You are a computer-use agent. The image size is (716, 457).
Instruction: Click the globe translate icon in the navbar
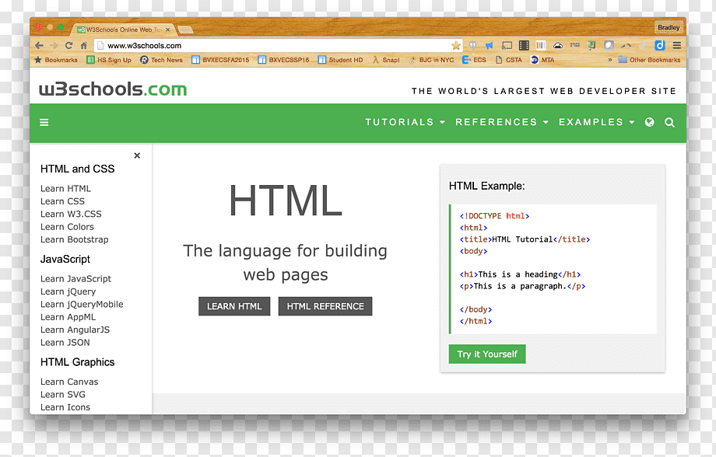650,122
